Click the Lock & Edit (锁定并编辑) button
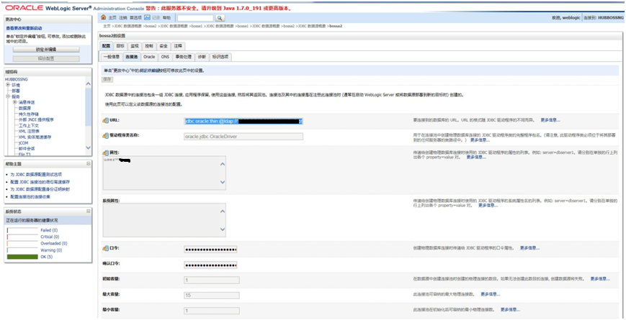The image size is (626, 320). (46, 50)
